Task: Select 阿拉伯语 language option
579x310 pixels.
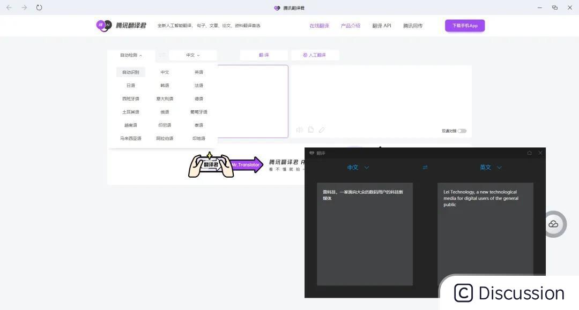Action: 165,139
